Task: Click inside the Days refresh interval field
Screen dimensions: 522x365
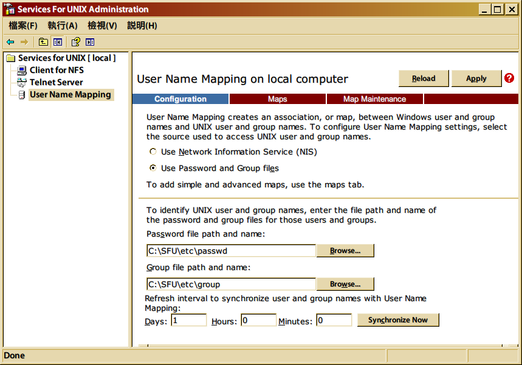Action: tap(188, 319)
